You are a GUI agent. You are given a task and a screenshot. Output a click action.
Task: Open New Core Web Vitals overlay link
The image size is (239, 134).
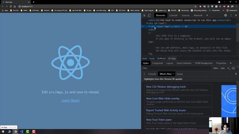point(163,99)
